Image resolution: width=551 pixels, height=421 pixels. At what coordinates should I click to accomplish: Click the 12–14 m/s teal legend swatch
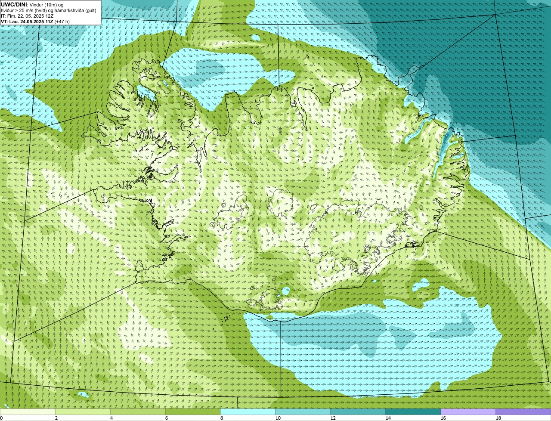pyautogui.click(x=358, y=412)
